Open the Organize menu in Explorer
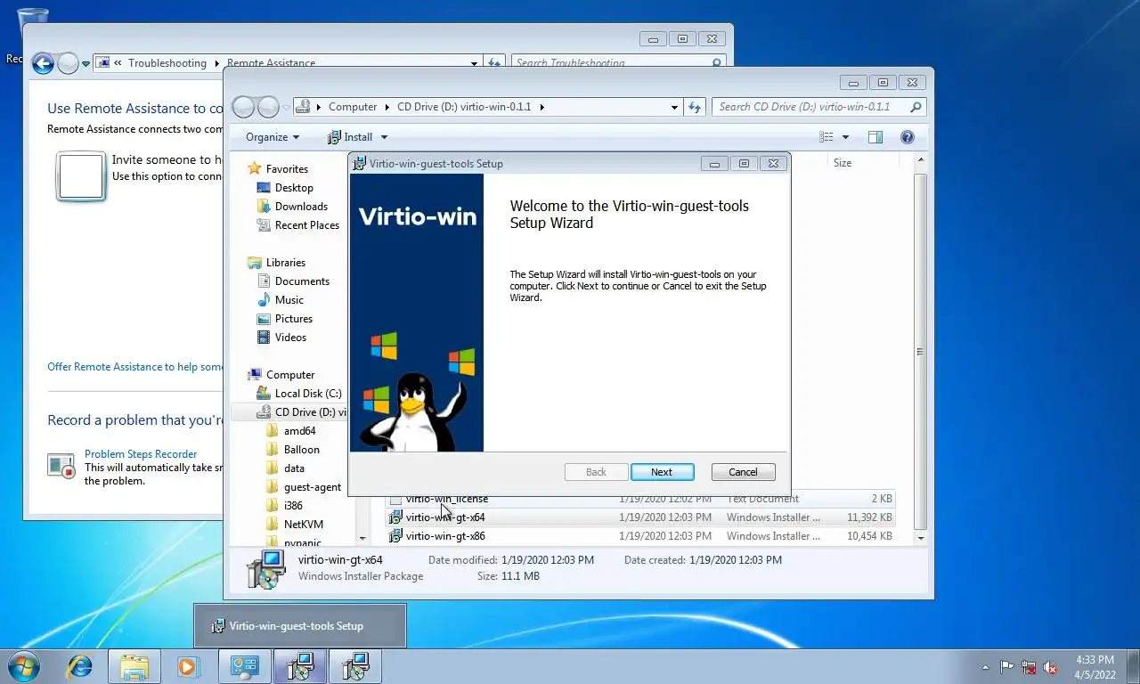Screen dimensions: 1140x684 [273, 137]
